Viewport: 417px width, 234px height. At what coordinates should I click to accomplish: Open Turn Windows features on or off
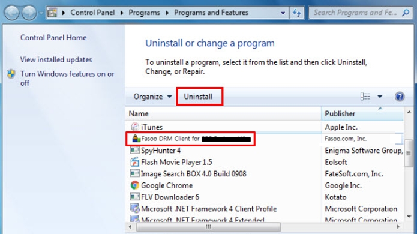67,78
